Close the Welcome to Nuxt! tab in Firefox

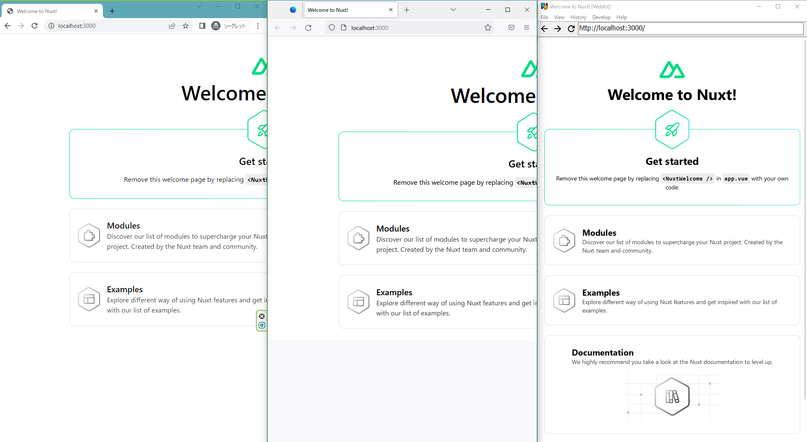(391, 10)
